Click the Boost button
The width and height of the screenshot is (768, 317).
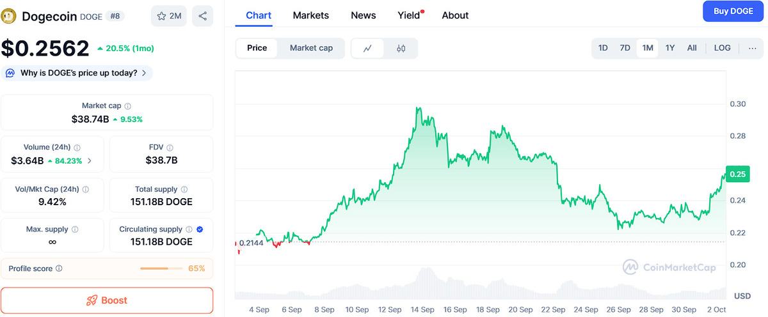point(107,300)
